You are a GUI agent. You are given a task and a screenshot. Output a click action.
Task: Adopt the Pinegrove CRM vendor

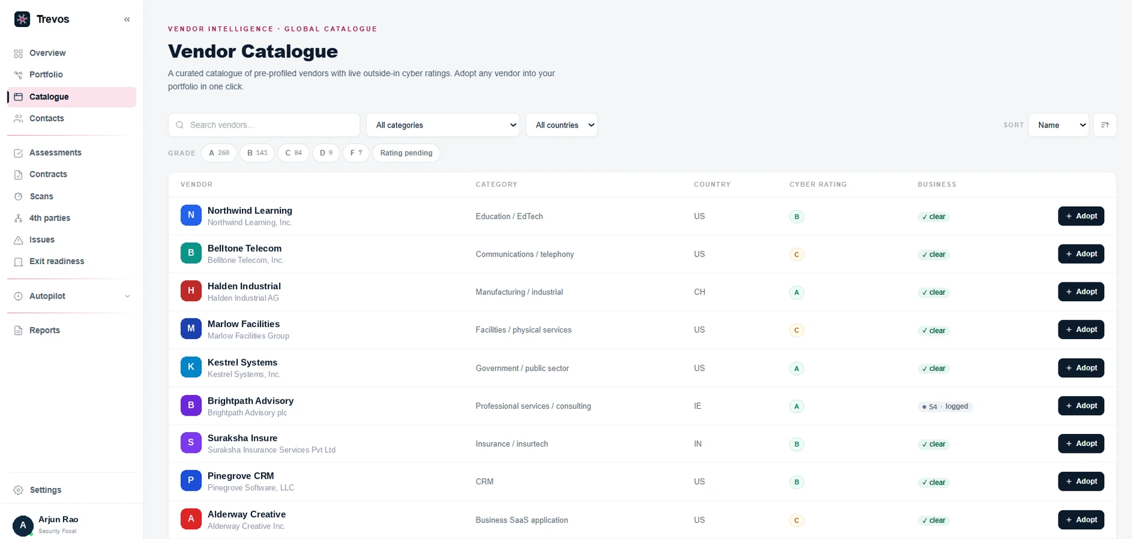(1081, 481)
